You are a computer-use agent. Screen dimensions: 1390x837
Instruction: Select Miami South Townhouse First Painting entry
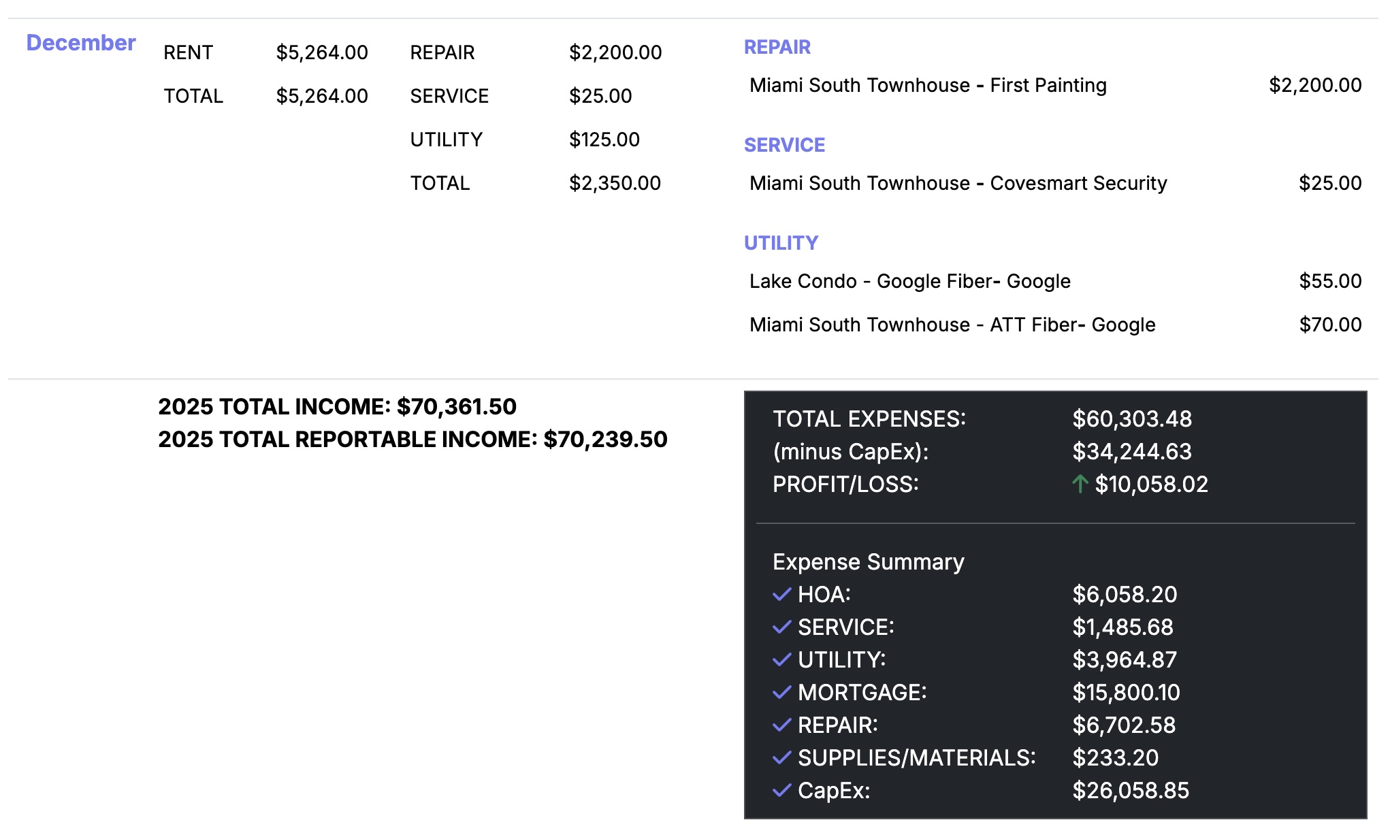coord(927,85)
